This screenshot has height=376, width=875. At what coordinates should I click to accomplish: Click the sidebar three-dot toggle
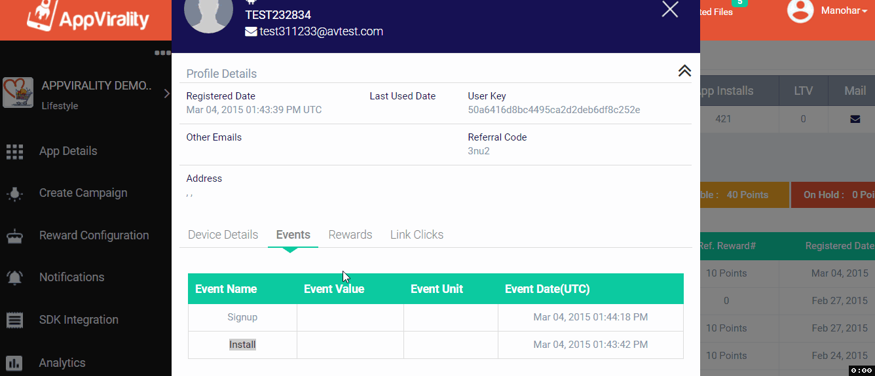point(162,52)
